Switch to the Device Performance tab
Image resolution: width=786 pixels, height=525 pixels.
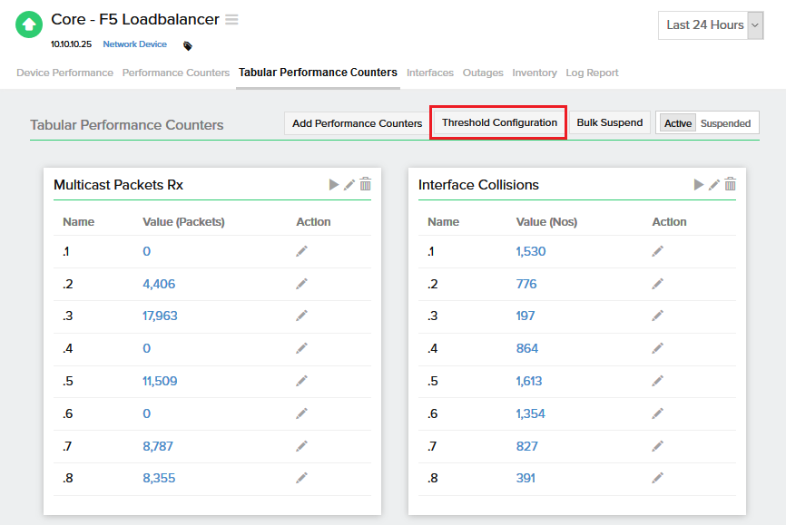click(x=64, y=73)
